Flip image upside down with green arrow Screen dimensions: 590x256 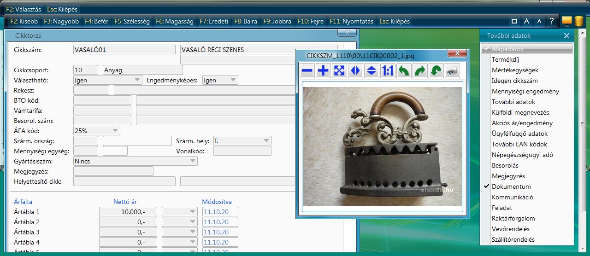[x=437, y=71]
